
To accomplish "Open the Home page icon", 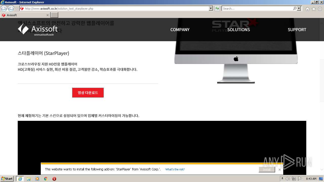I will 307,9.
